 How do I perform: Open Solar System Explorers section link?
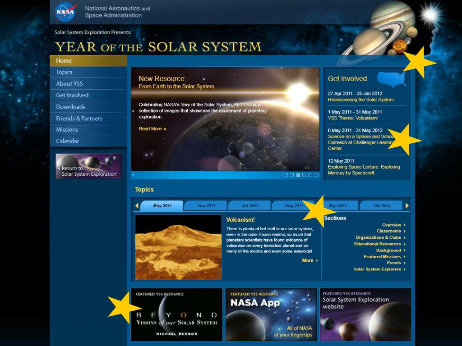tap(377, 269)
